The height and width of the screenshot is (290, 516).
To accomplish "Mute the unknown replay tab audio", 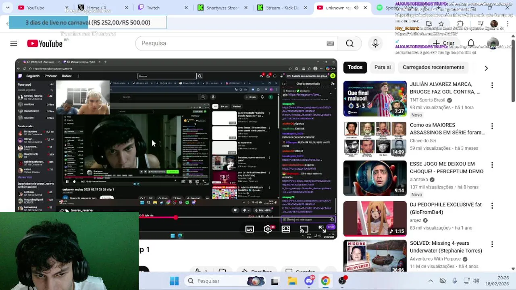I will click(x=356, y=8).
